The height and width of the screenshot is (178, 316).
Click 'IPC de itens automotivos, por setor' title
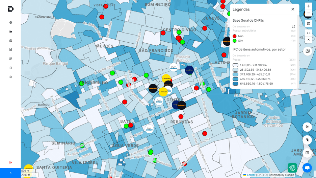click(x=259, y=49)
